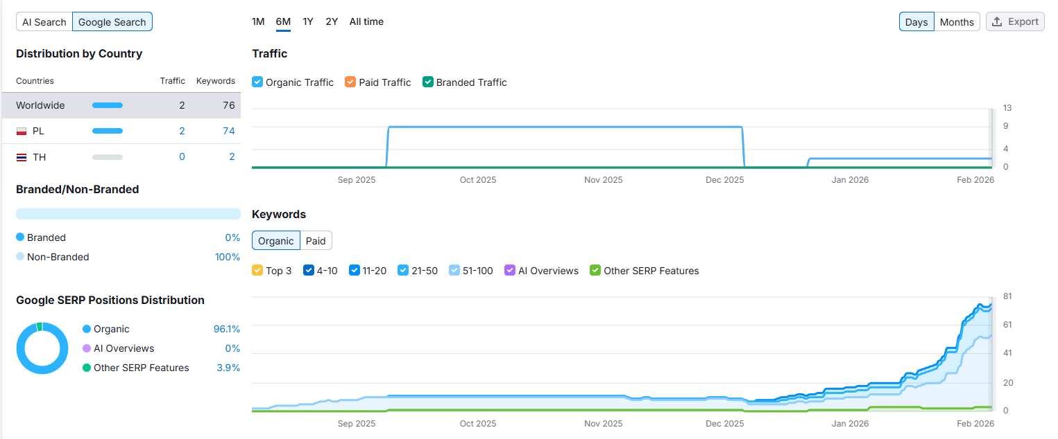Viewport: 1058px width, 439px height.
Task: Click the orange Paid Traffic legend dot
Action: (350, 82)
